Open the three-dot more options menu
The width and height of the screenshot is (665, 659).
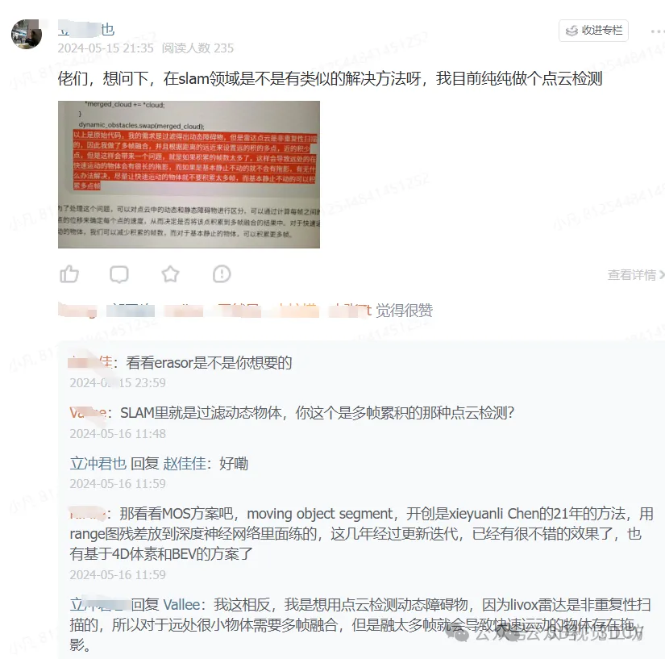(658, 31)
